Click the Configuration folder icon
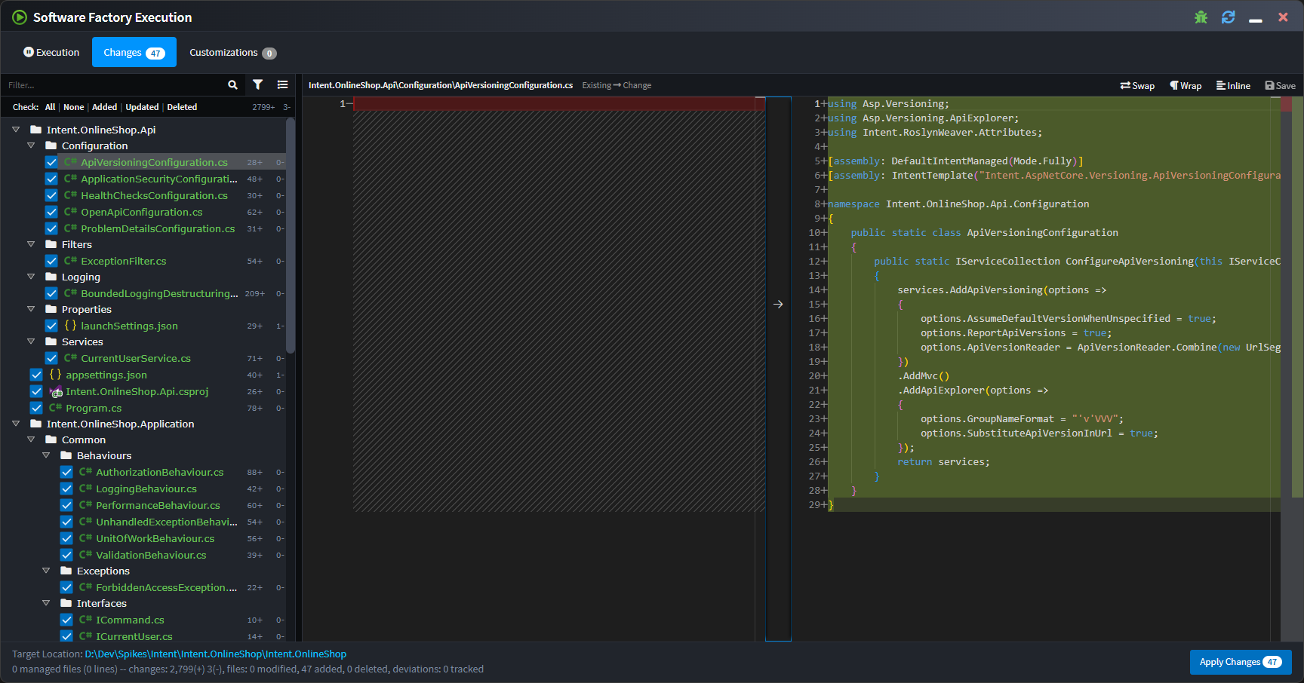Viewport: 1304px width, 683px height. coord(51,145)
